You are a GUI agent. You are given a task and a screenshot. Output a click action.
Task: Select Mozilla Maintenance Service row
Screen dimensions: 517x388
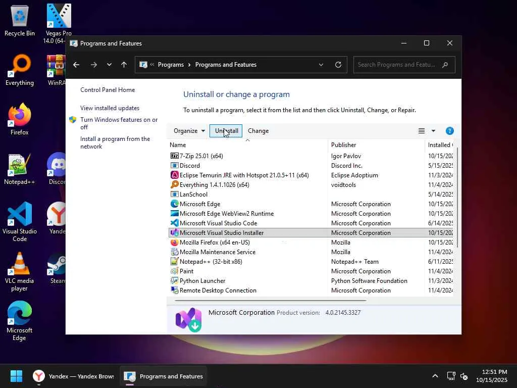point(311,252)
